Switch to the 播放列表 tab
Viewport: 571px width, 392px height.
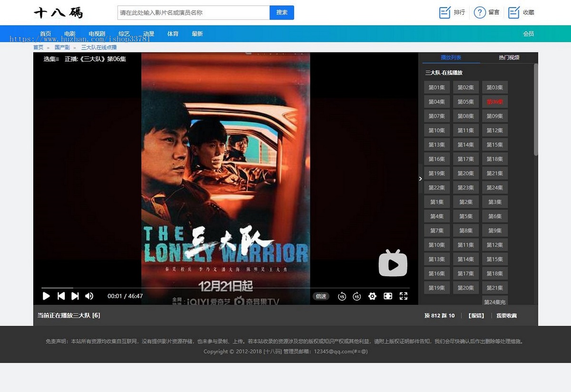click(451, 58)
